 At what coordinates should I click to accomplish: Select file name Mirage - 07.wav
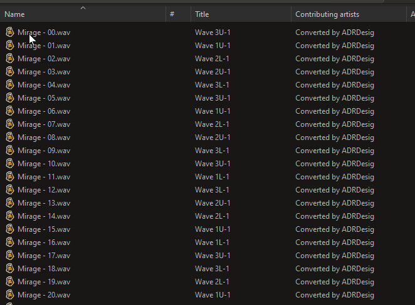44,124
